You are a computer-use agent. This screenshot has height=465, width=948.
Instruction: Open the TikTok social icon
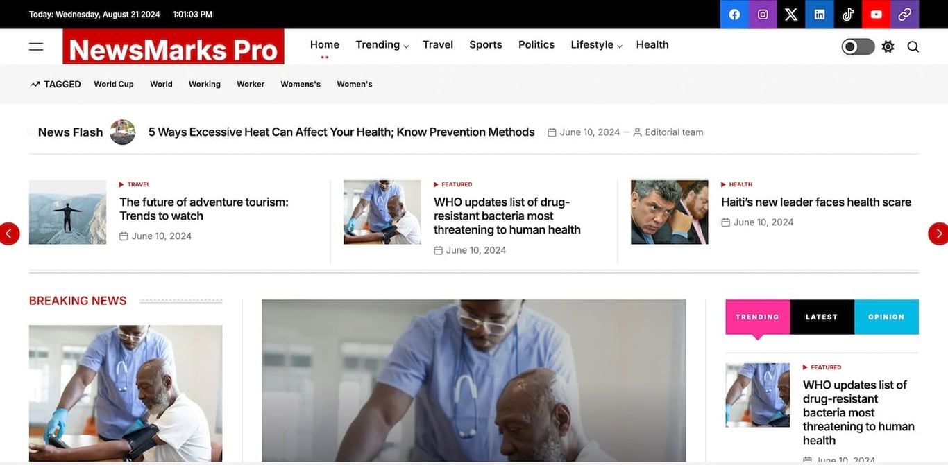848,15
